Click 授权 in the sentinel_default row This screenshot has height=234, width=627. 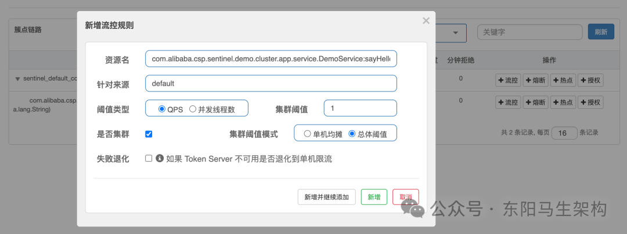pos(590,80)
